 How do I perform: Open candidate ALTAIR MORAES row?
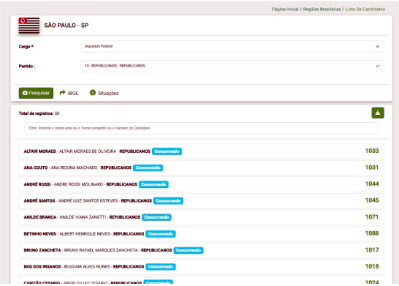coord(201,151)
